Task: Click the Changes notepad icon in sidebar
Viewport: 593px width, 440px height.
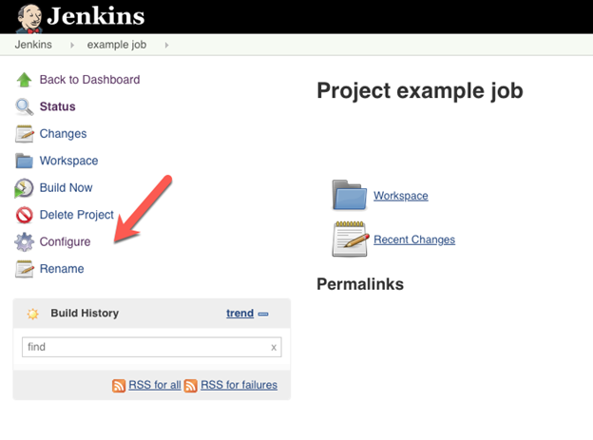Action: 25,134
